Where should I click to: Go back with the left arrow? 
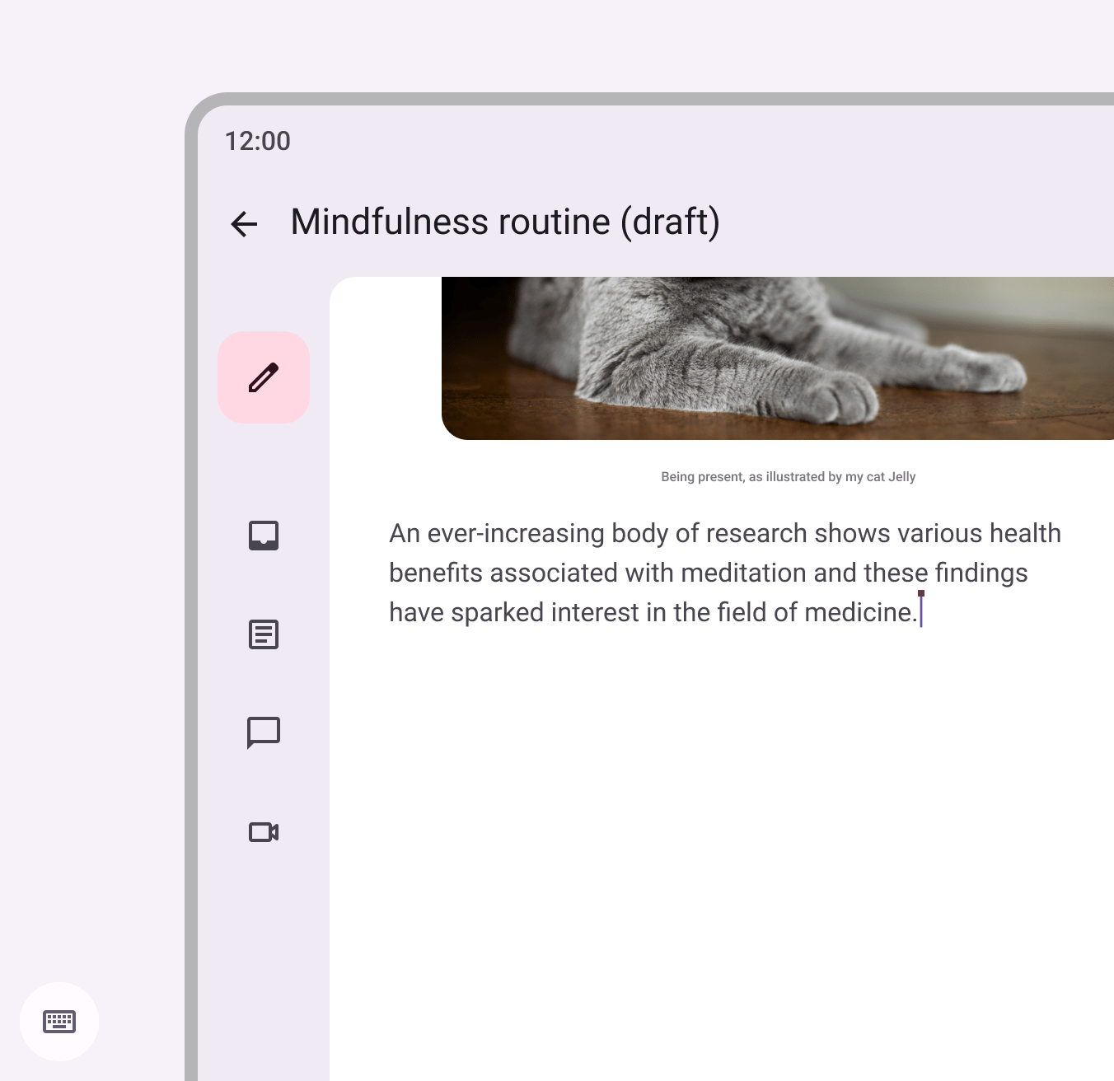pyautogui.click(x=244, y=223)
